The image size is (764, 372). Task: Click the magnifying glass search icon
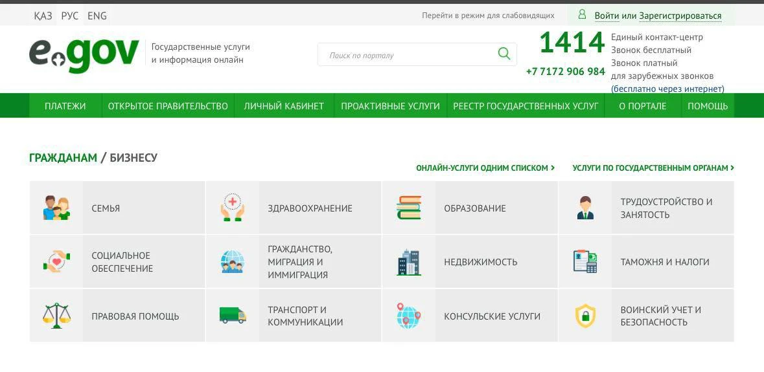tap(504, 54)
